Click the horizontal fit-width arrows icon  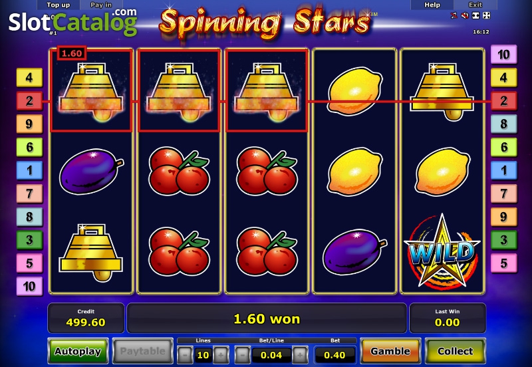(475, 15)
